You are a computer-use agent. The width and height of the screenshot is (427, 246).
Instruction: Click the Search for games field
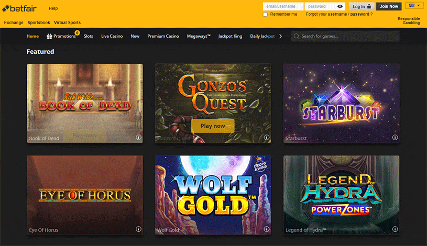tap(345, 36)
